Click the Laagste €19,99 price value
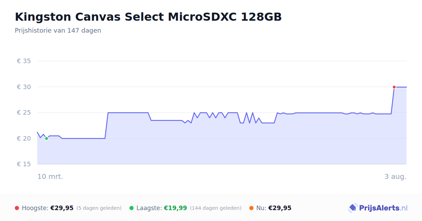 (x=175, y=208)
